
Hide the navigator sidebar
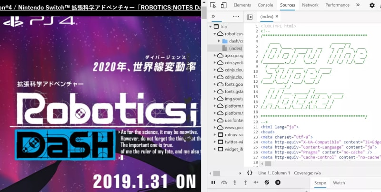pyautogui.click(x=250, y=17)
